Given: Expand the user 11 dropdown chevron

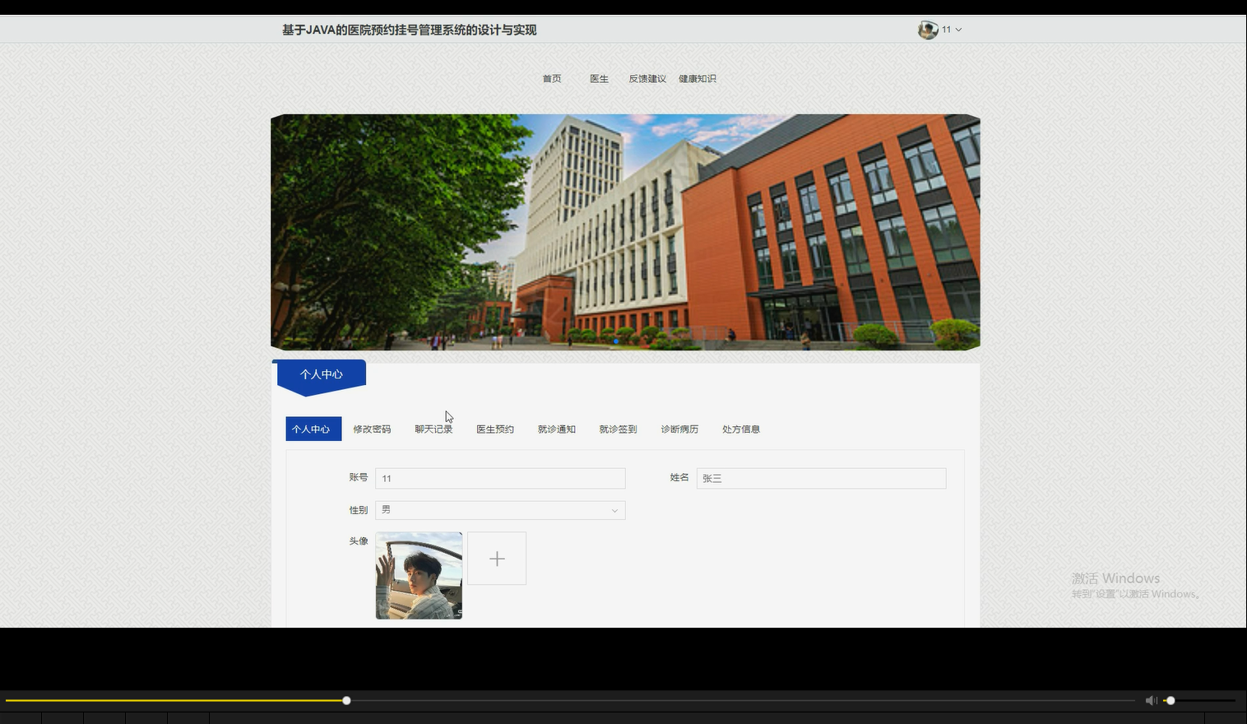Looking at the screenshot, I should [x=958, y=30].
